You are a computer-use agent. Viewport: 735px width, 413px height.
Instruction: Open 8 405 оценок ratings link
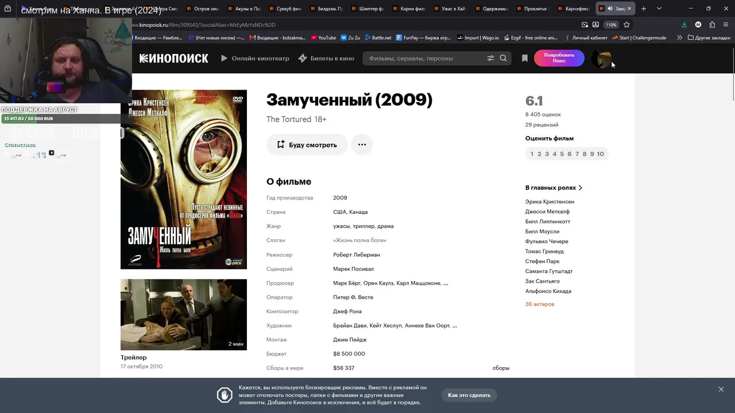pos(543,115)
